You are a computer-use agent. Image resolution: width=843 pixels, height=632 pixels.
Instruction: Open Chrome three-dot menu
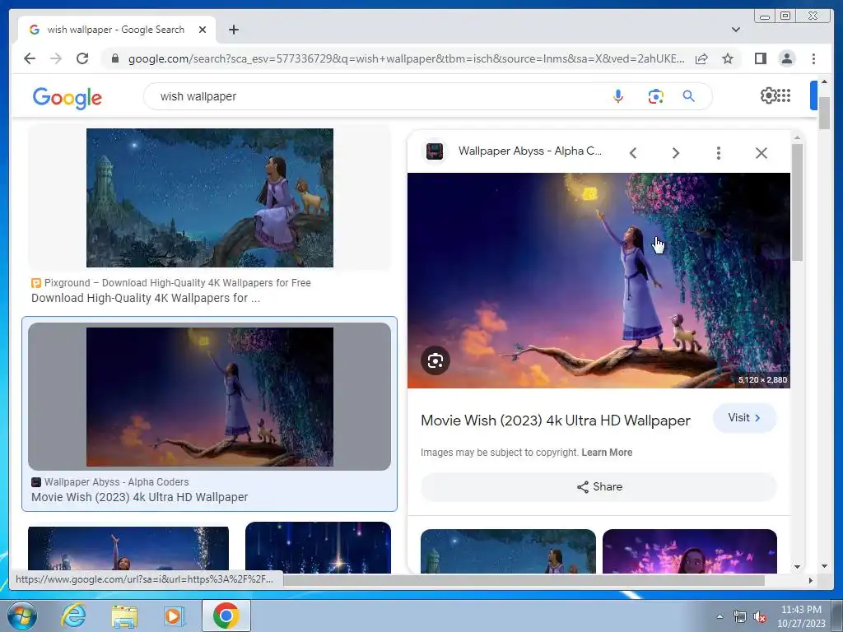pos(813,58)
